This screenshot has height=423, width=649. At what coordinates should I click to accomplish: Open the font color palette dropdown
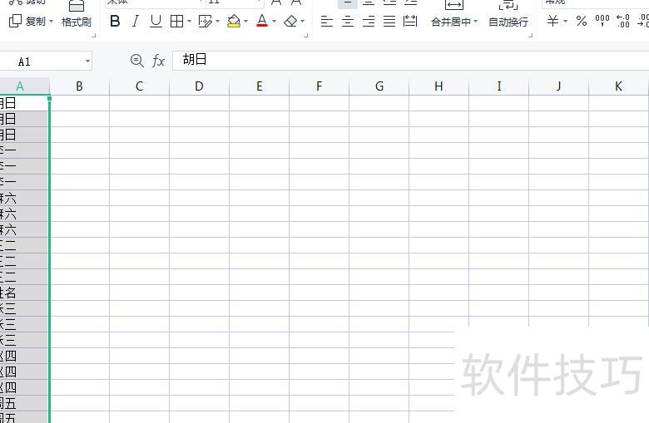pos(274,21)
